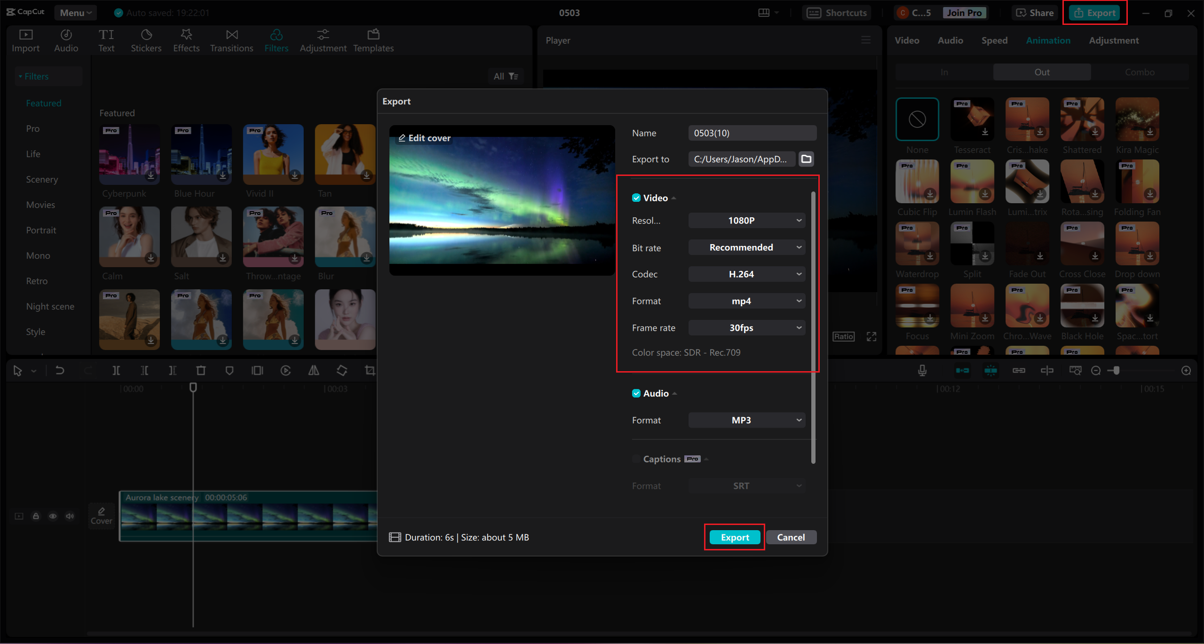Click the Edit cover pencil icon
The image size is (1204, 644).
point(402,138)
